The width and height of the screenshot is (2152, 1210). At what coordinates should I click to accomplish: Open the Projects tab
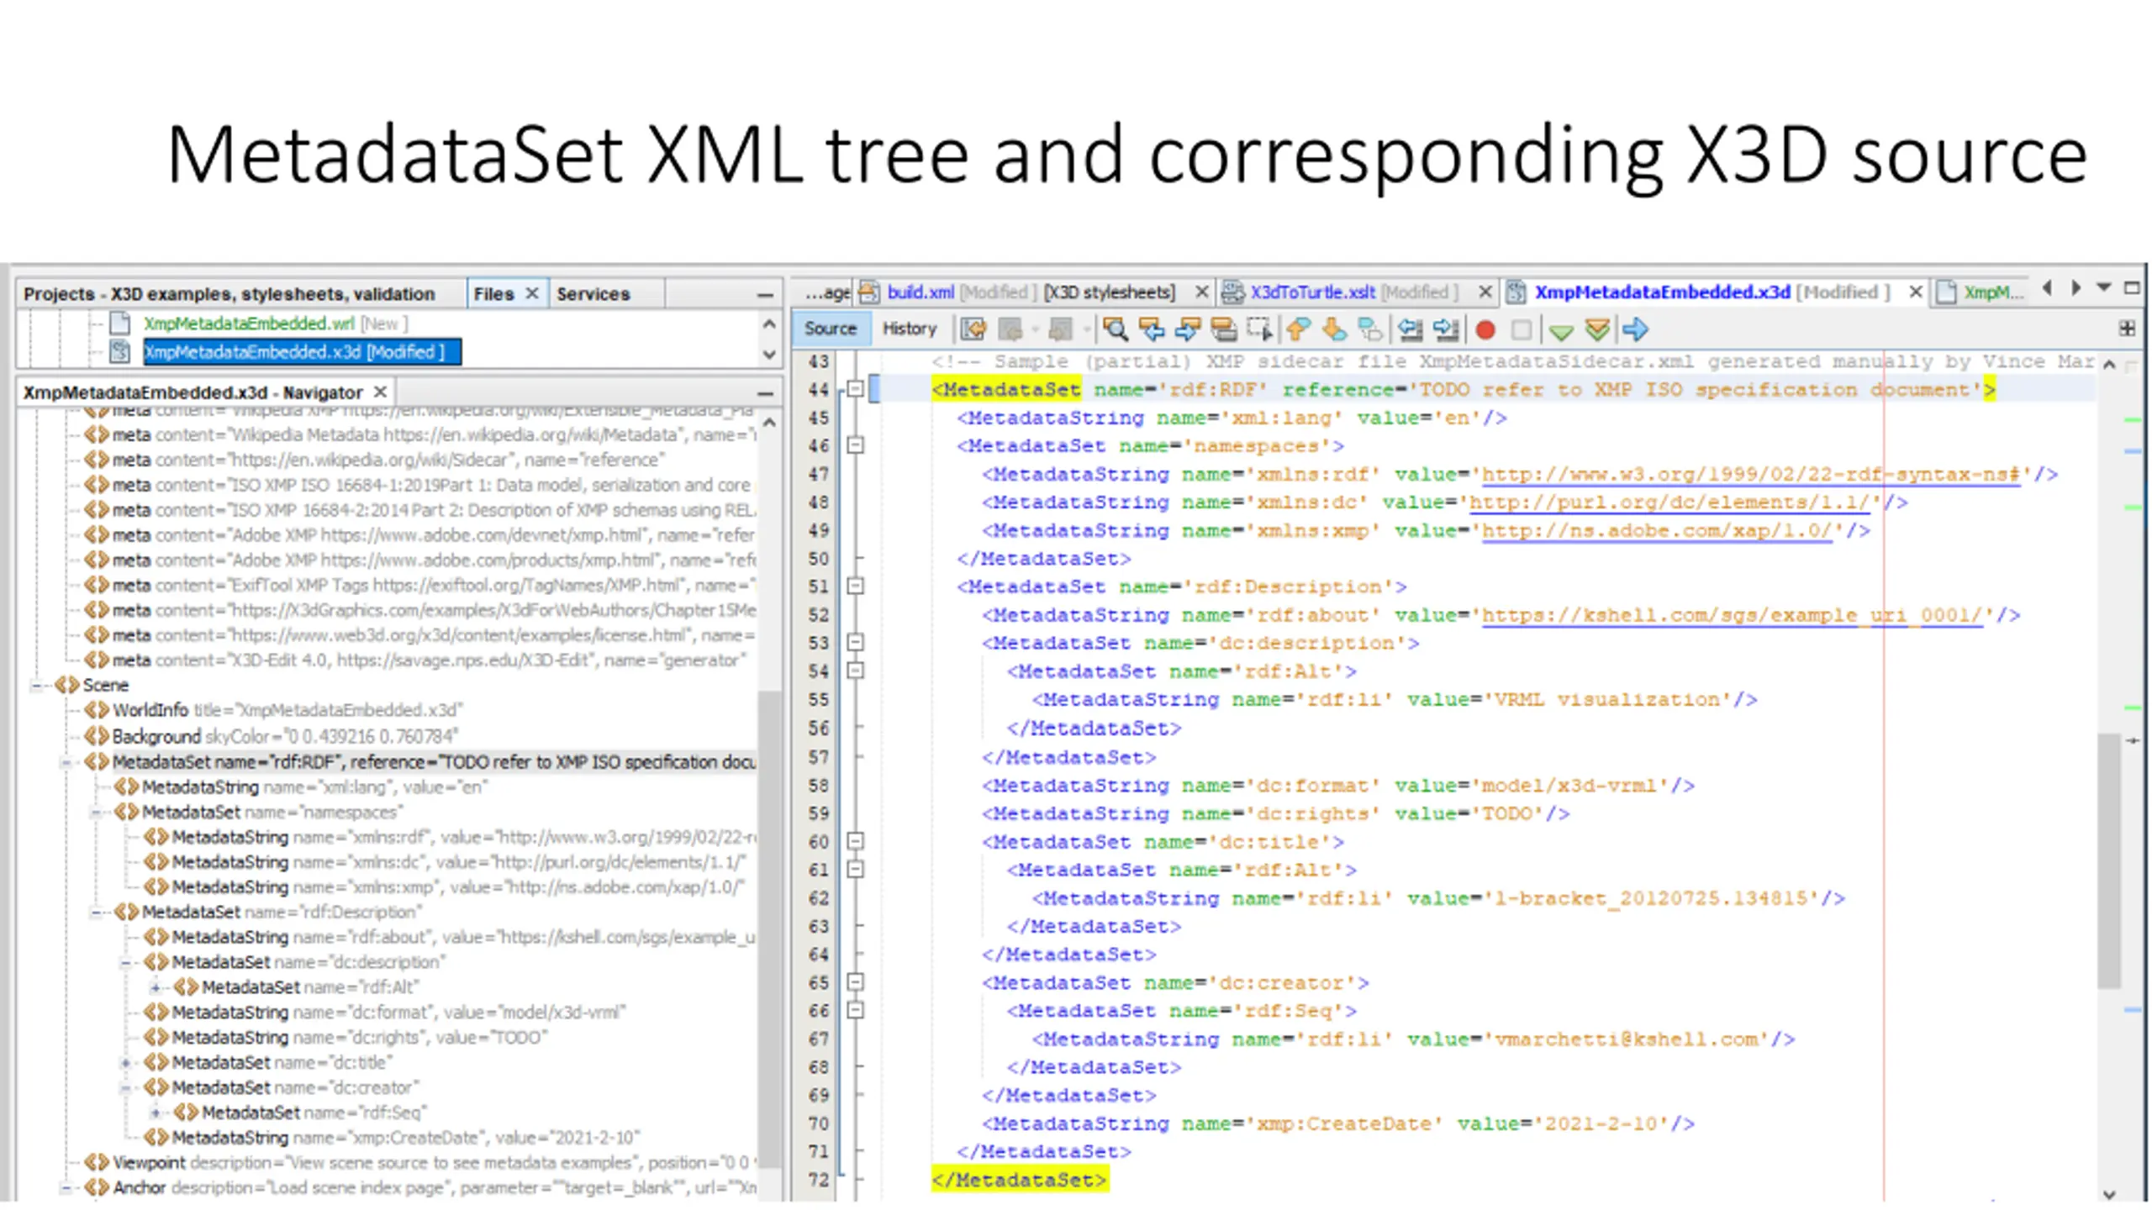[229, 293]
